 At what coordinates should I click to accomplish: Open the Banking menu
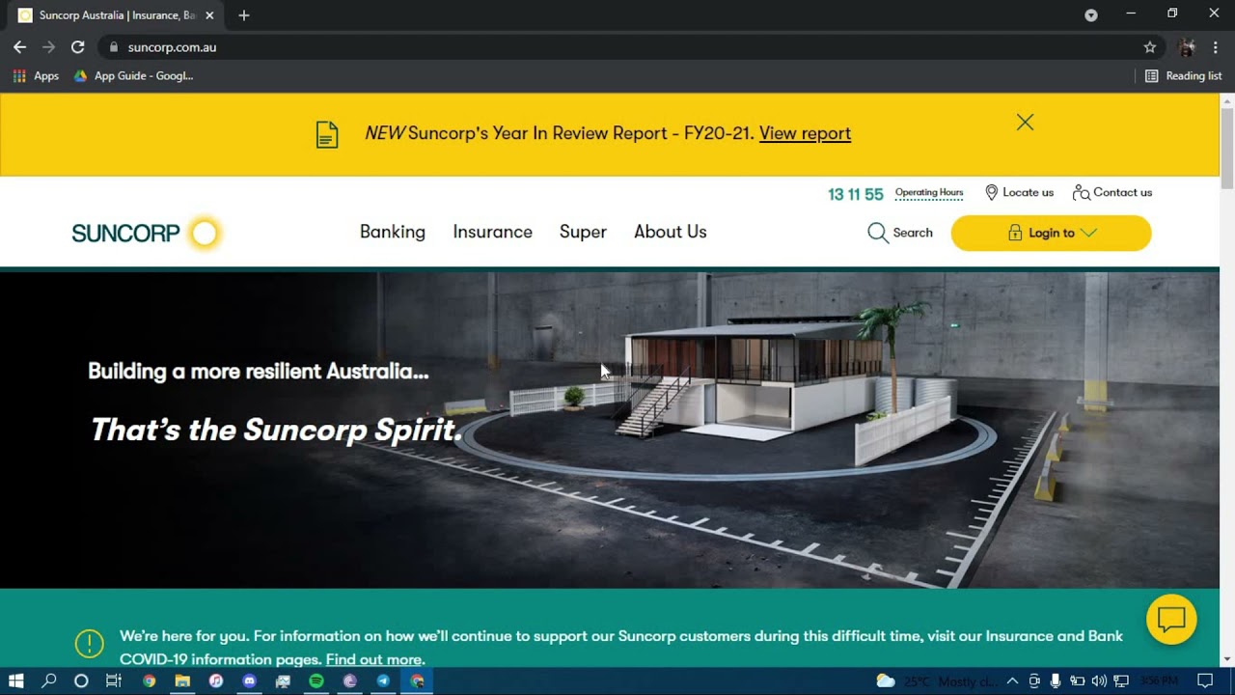click(393, 232)
